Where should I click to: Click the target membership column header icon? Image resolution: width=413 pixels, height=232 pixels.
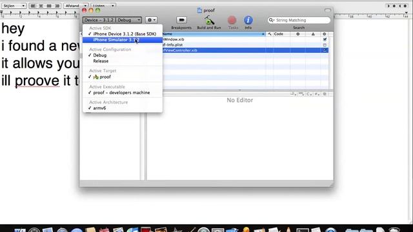coord(324,34)
